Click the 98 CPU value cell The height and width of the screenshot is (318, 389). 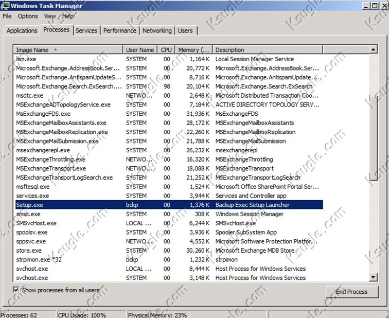point(167,86)
